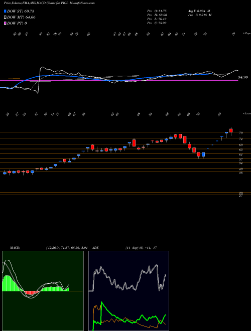251x331 pixels.
Task: Click the chart title mentioning MunafaSutra.com
Action: tap(49, 3)
